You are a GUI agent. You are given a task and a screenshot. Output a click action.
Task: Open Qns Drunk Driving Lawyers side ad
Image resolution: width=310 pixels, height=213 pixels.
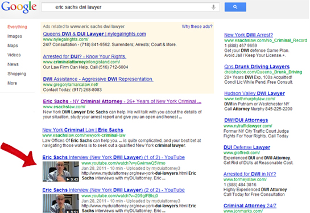click(x=257, y=67)
